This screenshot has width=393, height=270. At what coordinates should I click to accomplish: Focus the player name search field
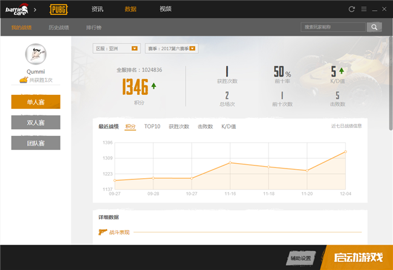[333, 27]
